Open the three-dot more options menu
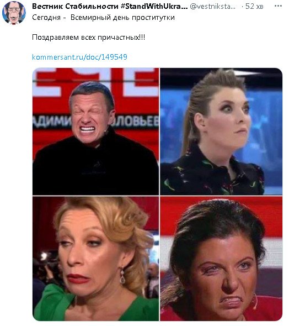 (x=278, y=6)
